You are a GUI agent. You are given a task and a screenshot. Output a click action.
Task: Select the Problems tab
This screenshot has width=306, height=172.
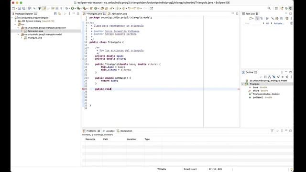point(91,131)
